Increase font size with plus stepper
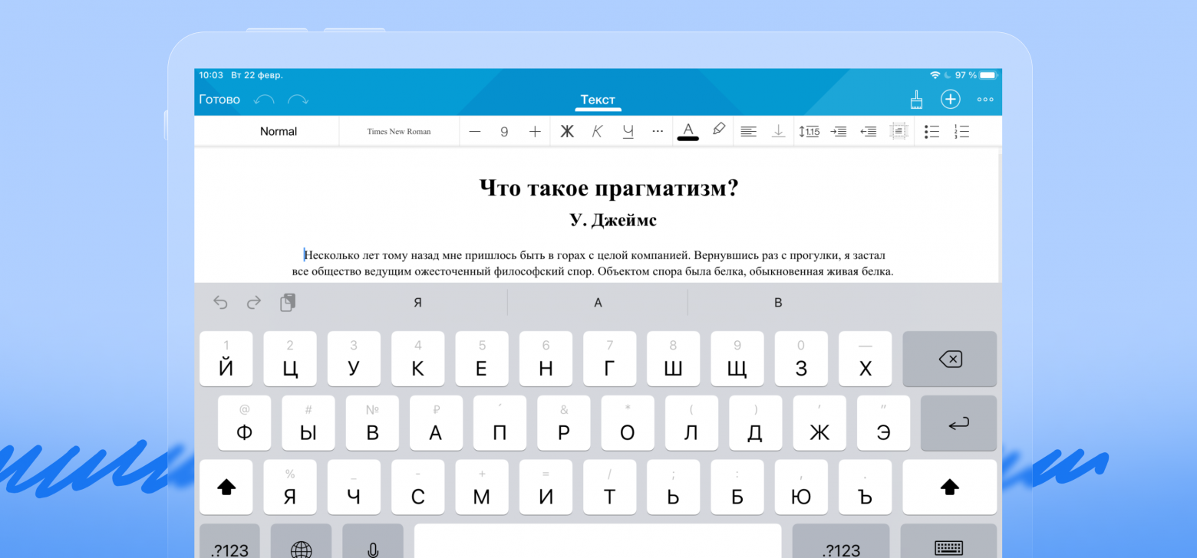 tap(535, 132)
